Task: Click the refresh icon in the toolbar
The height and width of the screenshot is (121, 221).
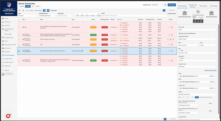Action: [x=27, y=10]
